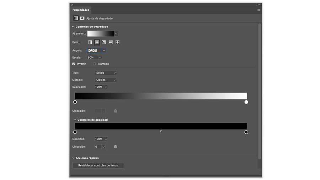Click the opacity Ubicación value field 0
The image size is (320, 180).
point(98,147)
